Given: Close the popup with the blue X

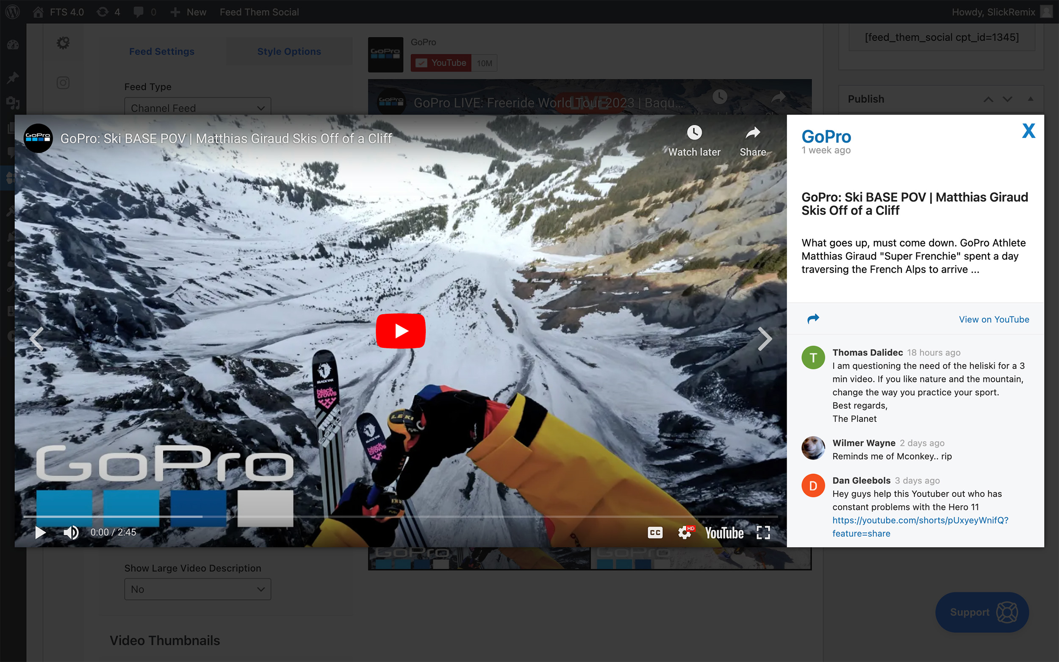Looking at the screenshot, I should [1029, 130].
